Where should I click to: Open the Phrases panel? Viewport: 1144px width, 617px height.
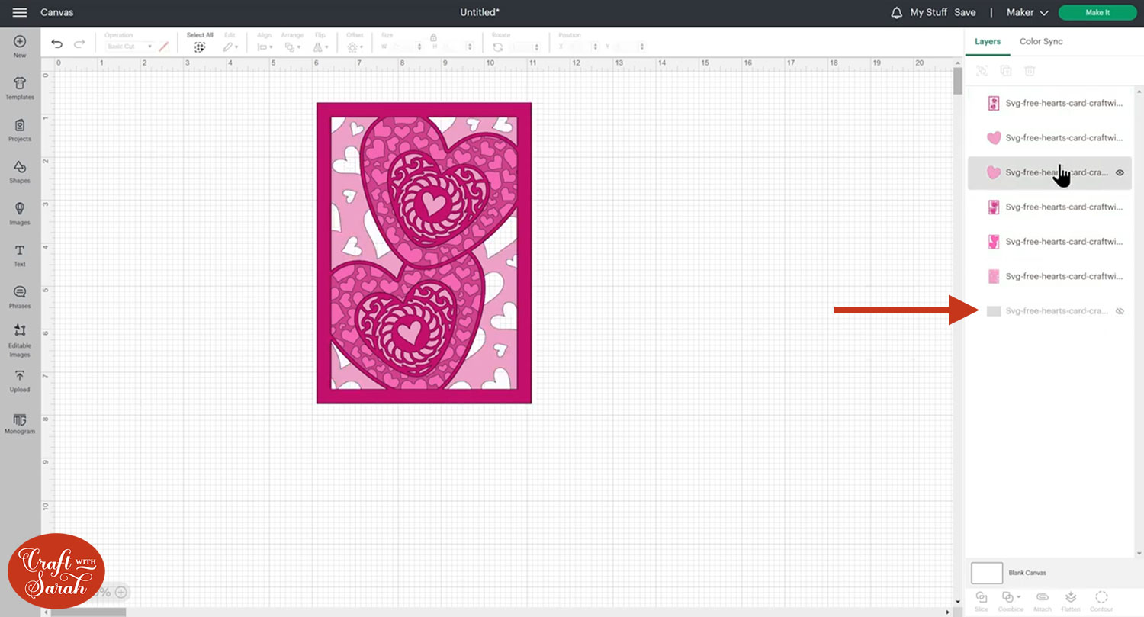tap(20, 296)
